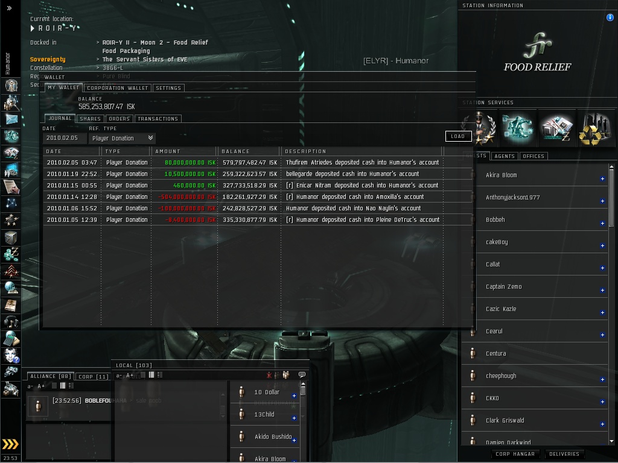Click guest list scrollbar down arrow
This screenshot has width=618, height=463.
tap(611, 442)
